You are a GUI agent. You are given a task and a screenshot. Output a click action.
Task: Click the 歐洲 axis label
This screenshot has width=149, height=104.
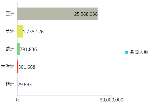[x=10, y=49]
